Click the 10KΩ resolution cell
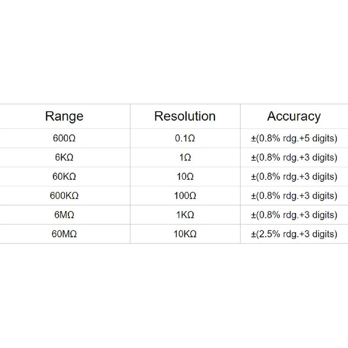The image size is (348, 348). [x=185, y=234]
